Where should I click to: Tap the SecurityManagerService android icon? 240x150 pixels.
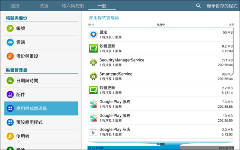point(93,62)
